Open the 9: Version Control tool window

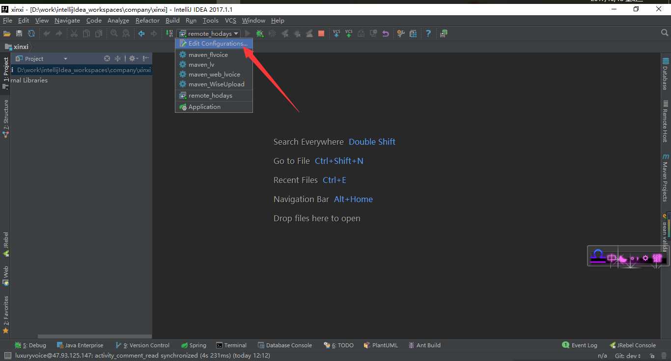pos(142,345)
